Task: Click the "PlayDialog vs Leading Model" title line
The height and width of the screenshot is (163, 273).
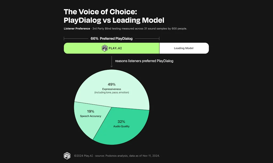Action: pos(114,20)
